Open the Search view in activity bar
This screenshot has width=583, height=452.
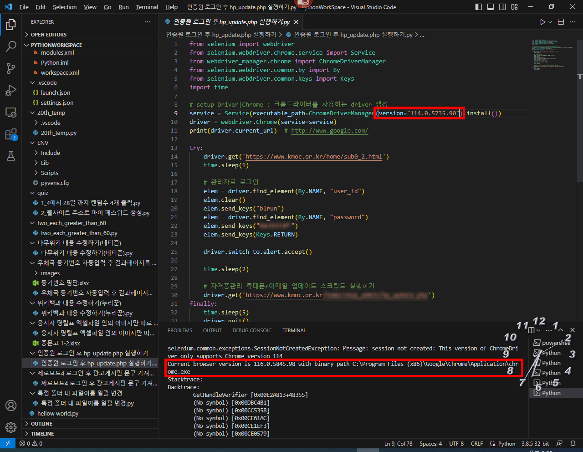(11, 46)
